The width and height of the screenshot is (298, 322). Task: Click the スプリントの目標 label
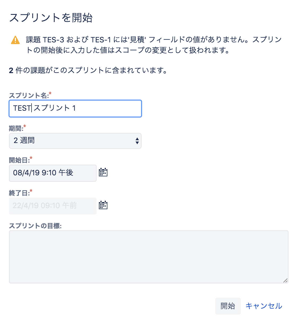point(35,226)
